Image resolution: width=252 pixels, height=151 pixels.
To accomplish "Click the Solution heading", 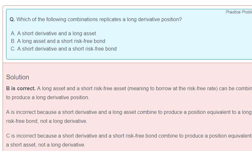I will click(18, 77).
